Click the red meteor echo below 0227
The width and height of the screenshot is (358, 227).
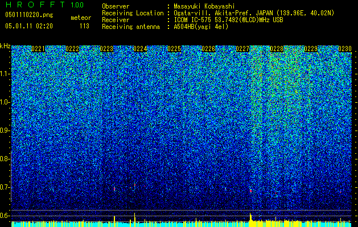(250, 191)
